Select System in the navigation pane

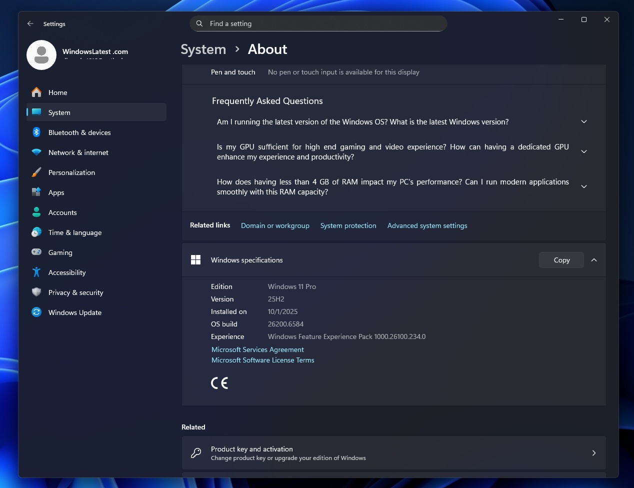point(59,112)
